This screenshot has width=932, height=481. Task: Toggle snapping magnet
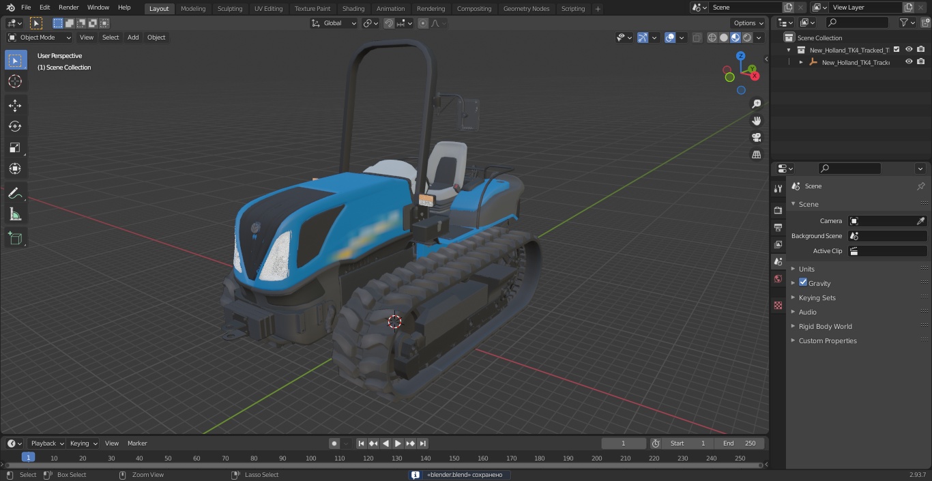pyautogui.click(x=388, y=23)
